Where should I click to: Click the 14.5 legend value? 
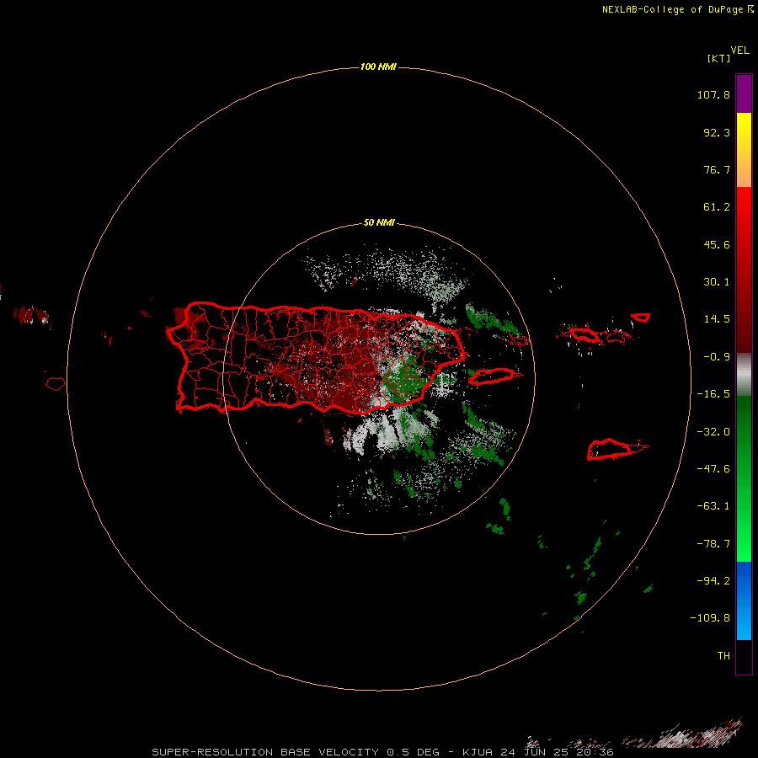[x=717, y=319]
